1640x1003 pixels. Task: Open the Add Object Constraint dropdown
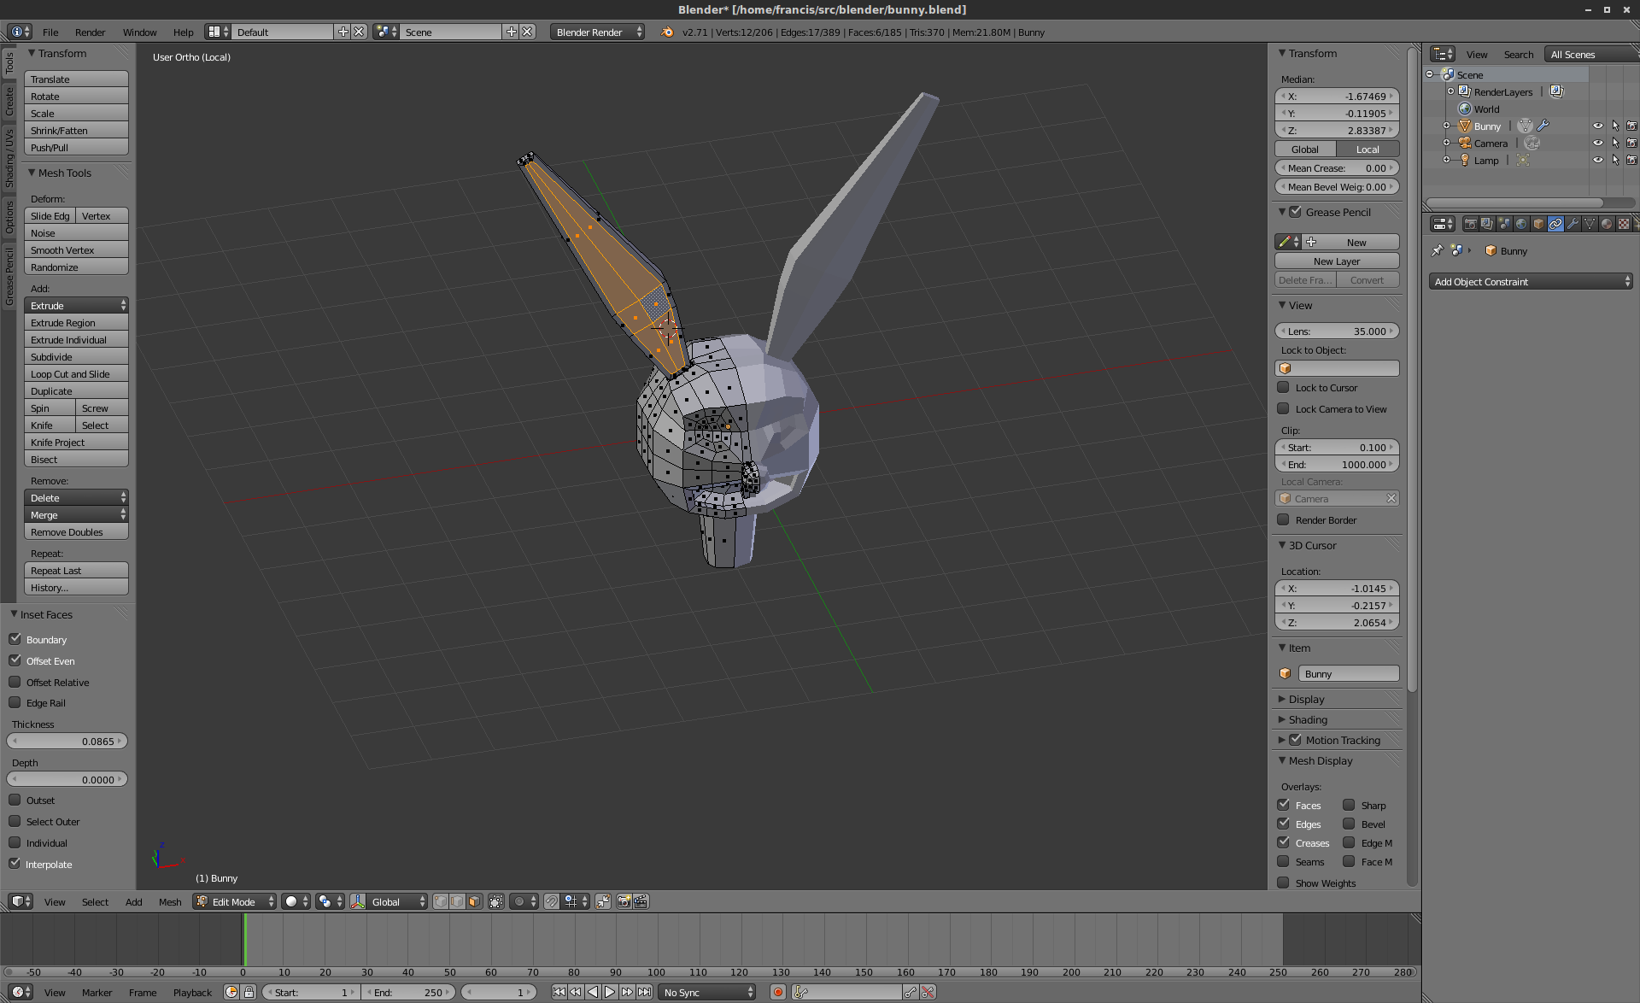tap(1531, 281)
